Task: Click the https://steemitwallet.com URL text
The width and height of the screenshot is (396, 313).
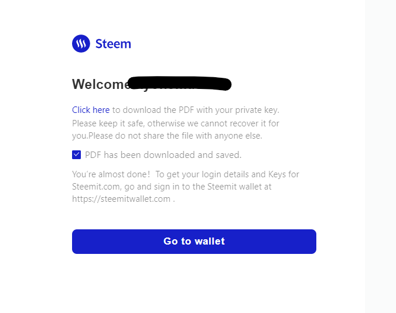Action: (x=121, y=199)
